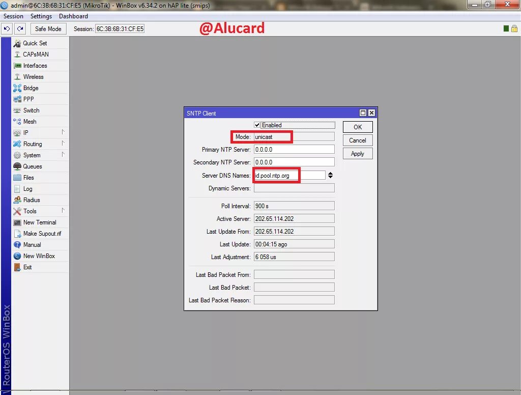Click Server DNS Names up/down arrows
Image resolution: width=521 pixels, height=395 pixels.
coord(330,175)
